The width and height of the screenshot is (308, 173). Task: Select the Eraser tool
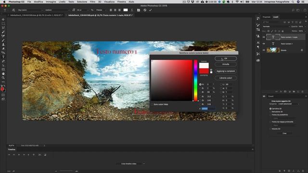pos(3,49)
